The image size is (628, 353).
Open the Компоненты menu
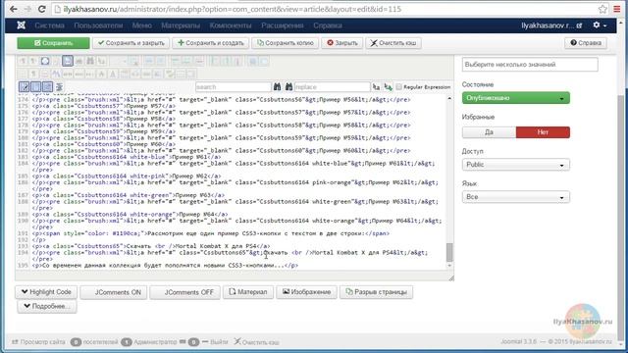(231, 25)
